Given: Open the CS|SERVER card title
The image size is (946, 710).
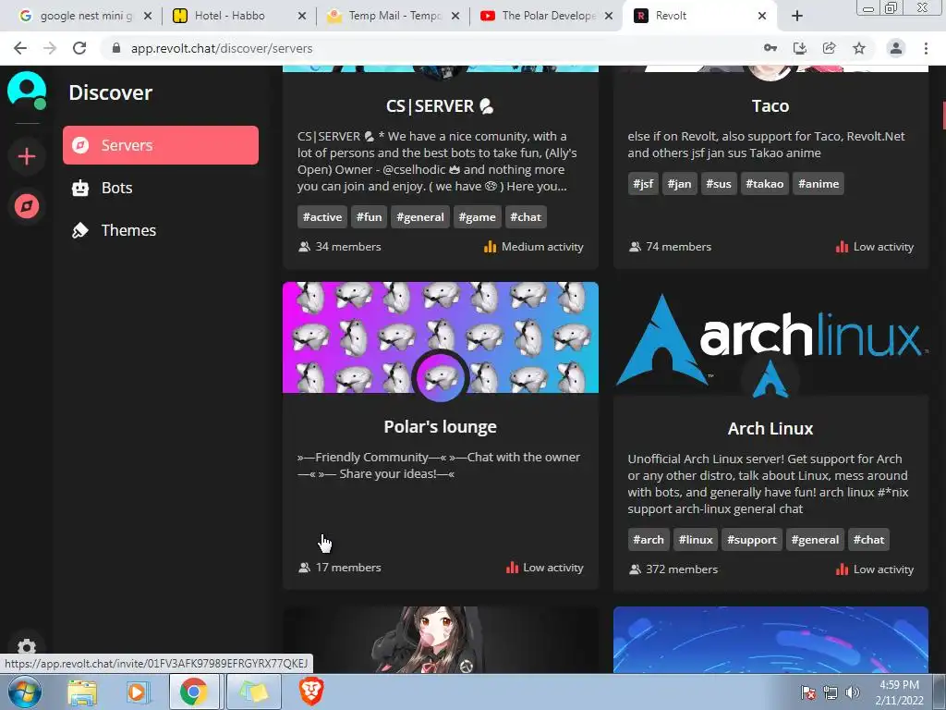Looking at the screenshot, I should (x=440, y=106).
